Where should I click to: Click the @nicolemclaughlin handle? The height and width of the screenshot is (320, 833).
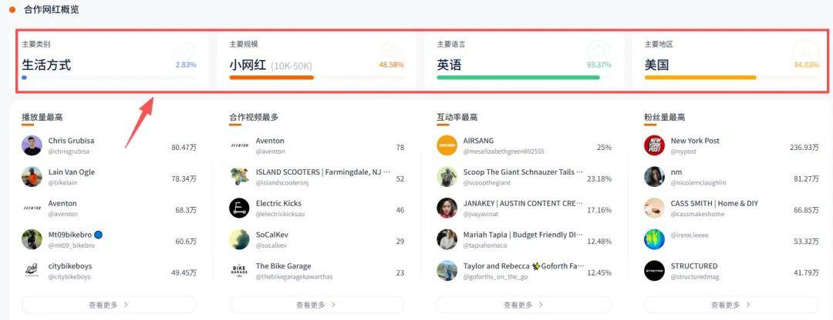(699, 183)
